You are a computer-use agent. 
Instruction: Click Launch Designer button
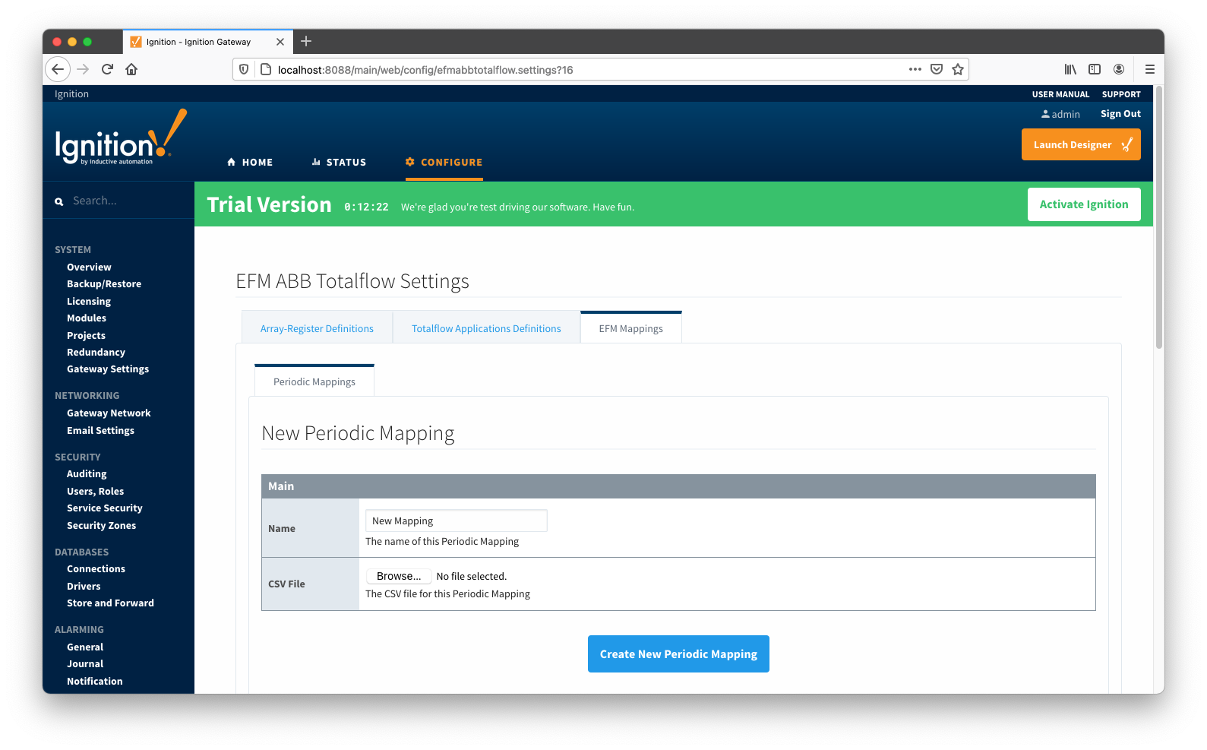(1081, 144)
